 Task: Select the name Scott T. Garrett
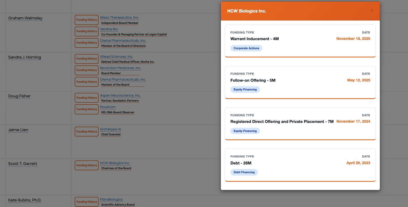click(x=23, y=164)
